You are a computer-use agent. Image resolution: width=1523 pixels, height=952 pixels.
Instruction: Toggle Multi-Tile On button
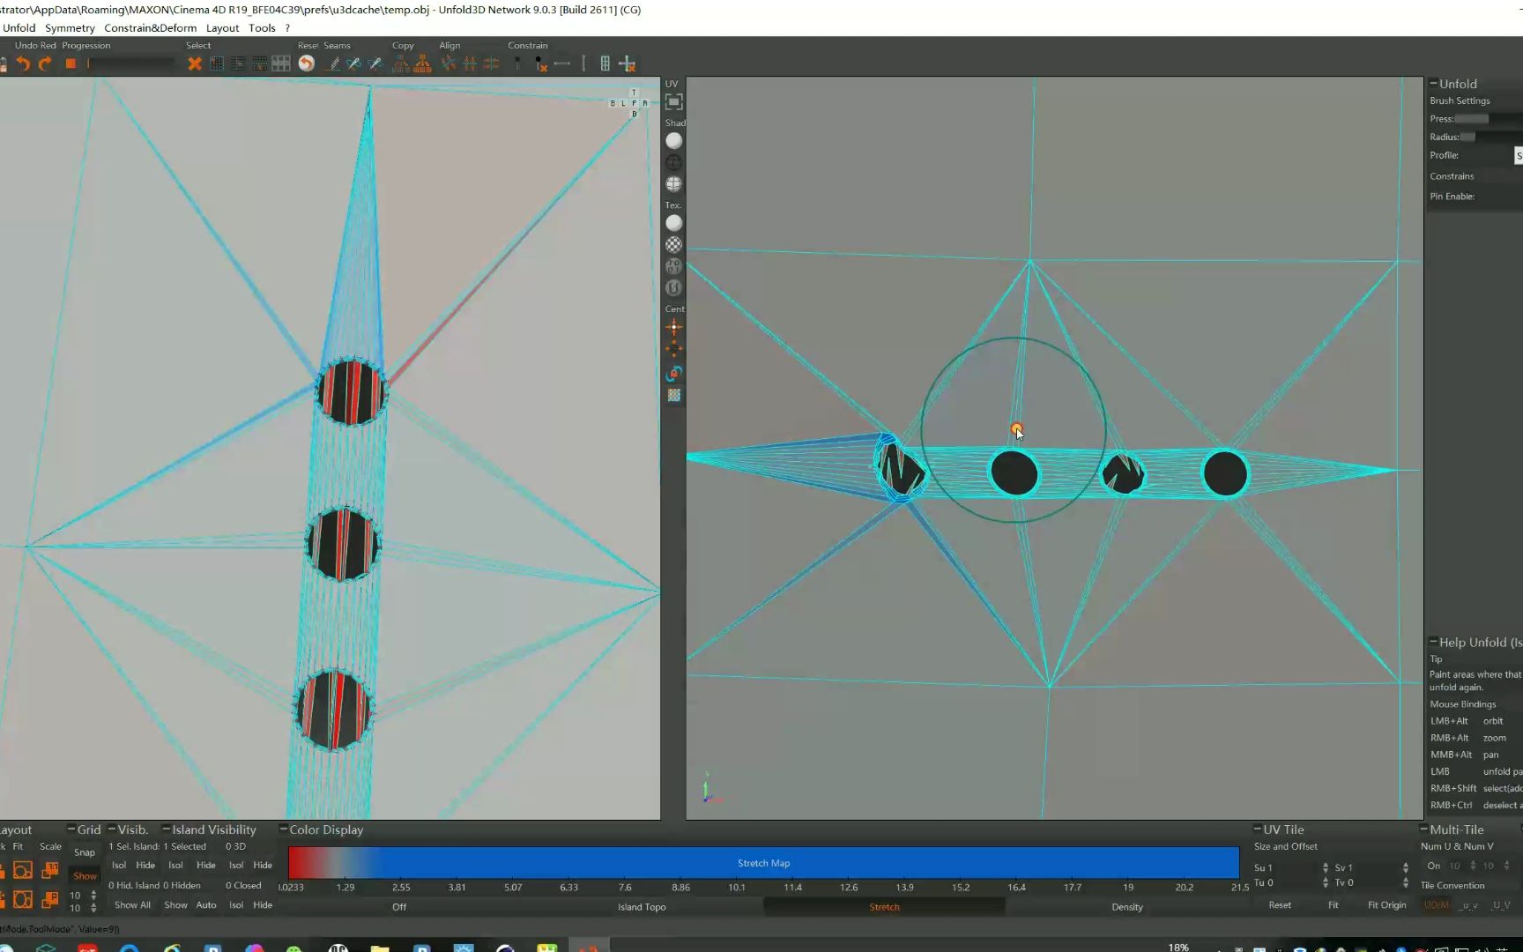tap(1434, 866)
